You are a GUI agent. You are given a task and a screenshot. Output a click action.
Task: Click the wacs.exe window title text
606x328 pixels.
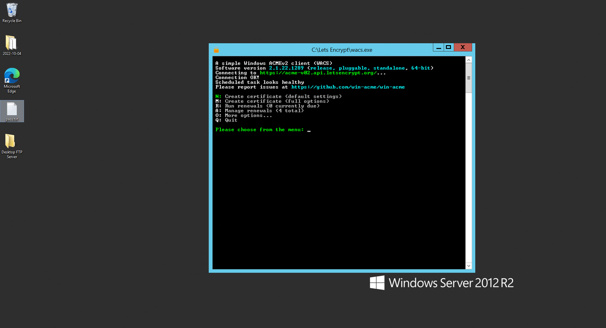(x=342, y=50)
